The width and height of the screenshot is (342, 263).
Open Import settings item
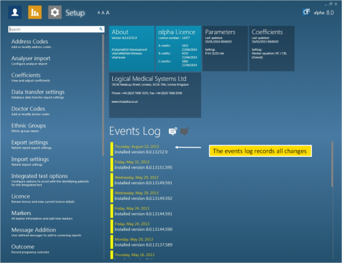point(30,161)
